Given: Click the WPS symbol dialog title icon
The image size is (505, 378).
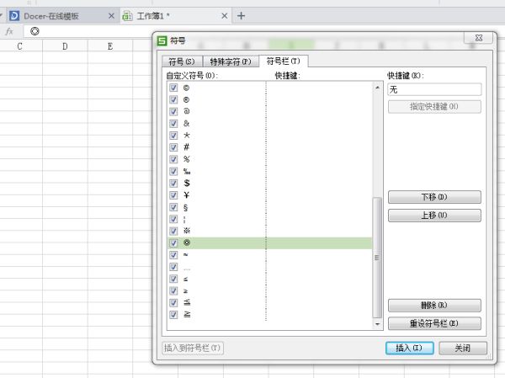Looking at the screenshot, I should (x=162, y=41).
